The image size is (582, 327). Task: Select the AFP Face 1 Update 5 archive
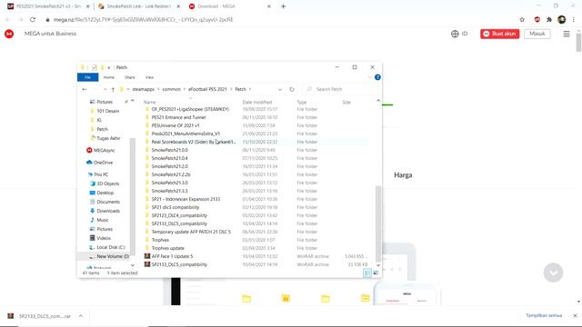click(172, 256)
